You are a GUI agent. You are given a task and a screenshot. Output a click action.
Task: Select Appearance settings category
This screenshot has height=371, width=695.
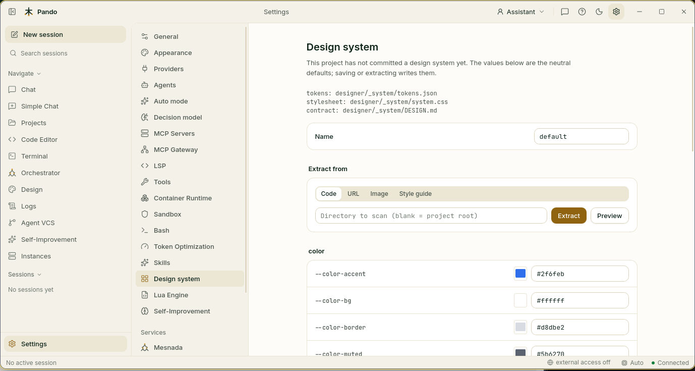click(190, 52)
